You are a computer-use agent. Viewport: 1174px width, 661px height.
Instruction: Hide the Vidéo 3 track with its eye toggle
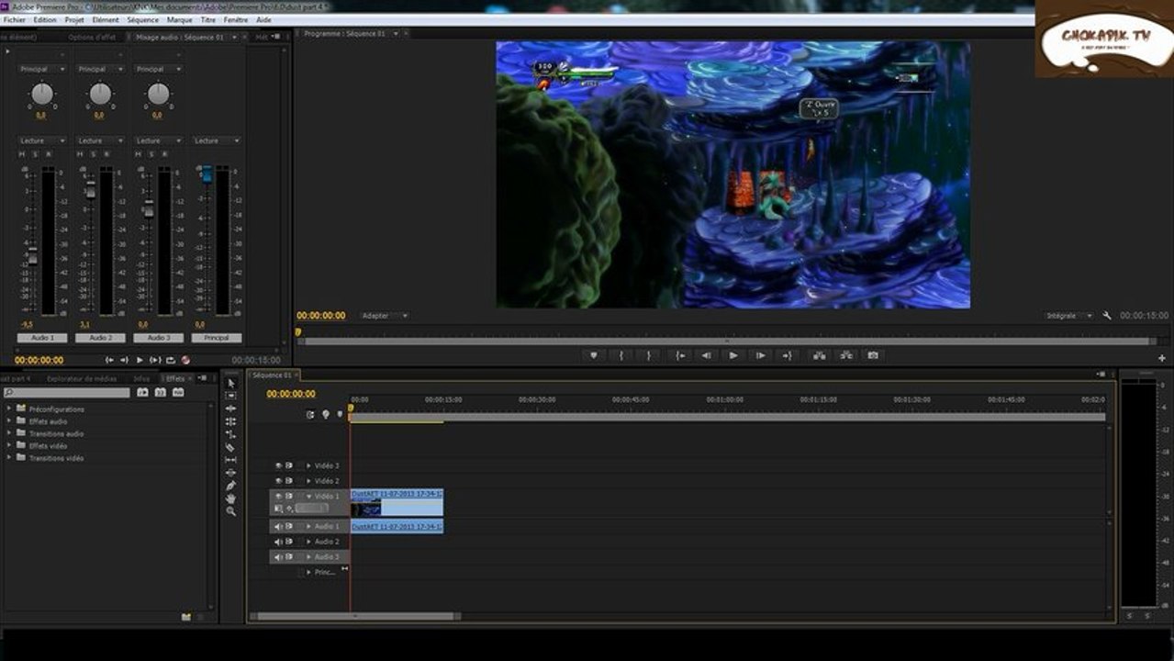pos(278,465)
